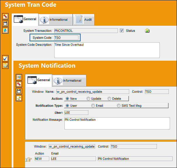Select the Update action radio button
Screen dimensions: 177x168
[88, 99]
